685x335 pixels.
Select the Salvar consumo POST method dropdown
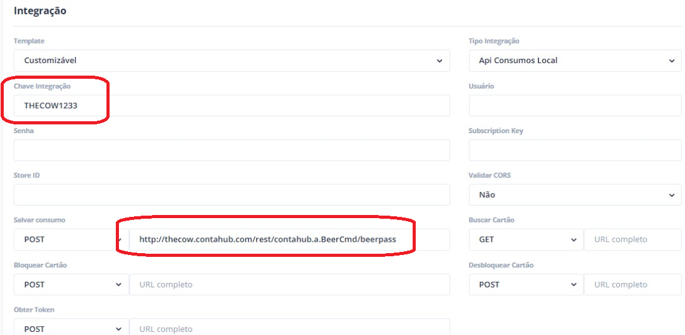(71, 239)
